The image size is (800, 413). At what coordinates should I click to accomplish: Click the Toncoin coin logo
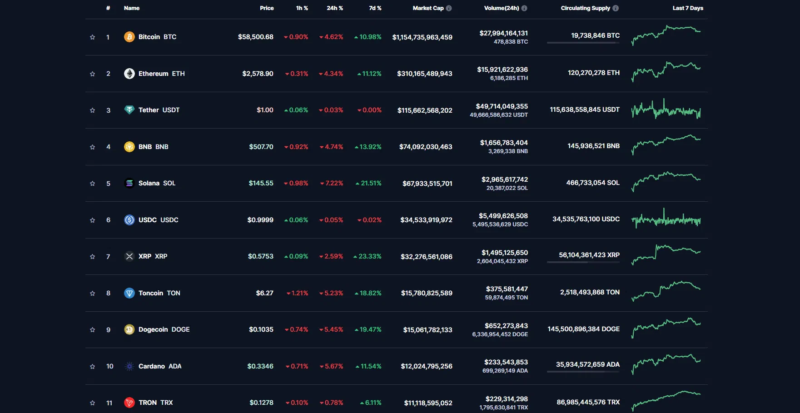[129, 293]
